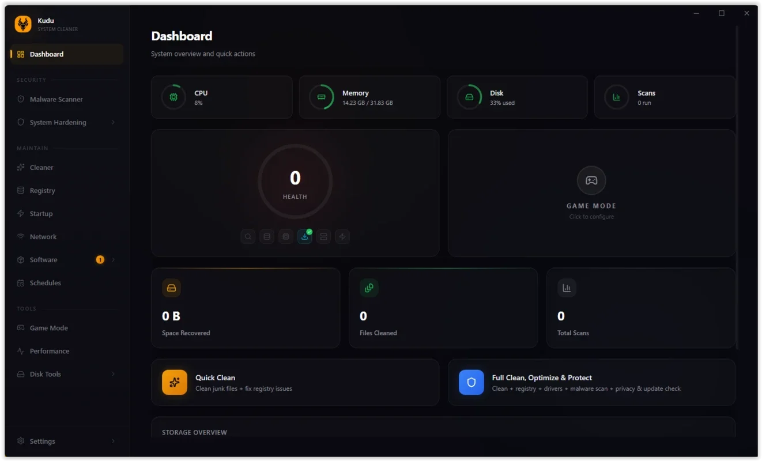Click the database stack icon under the health score
The image size is (762, 461).
pyautogui.click(x=267, y=236)
